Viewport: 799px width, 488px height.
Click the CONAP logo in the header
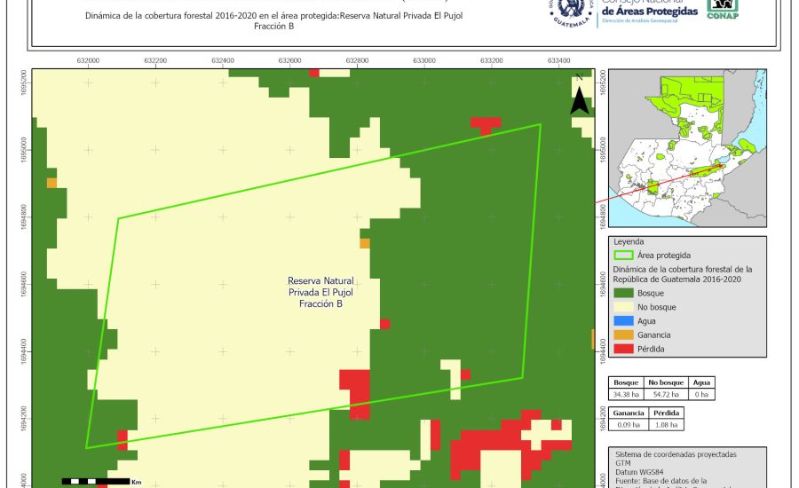click(722, 9)
